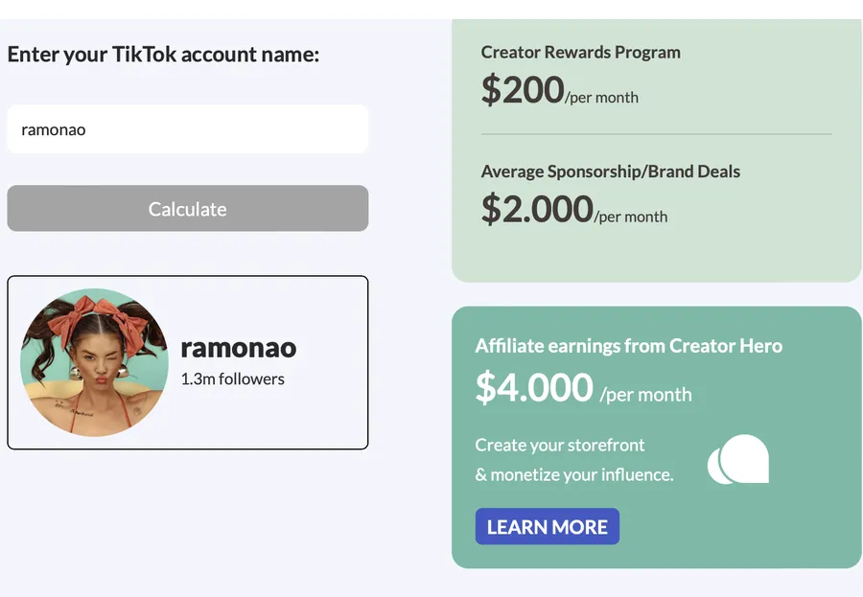Click '/per month' beside the $2.000 amount
863x597 pixels.
point(631,217)
